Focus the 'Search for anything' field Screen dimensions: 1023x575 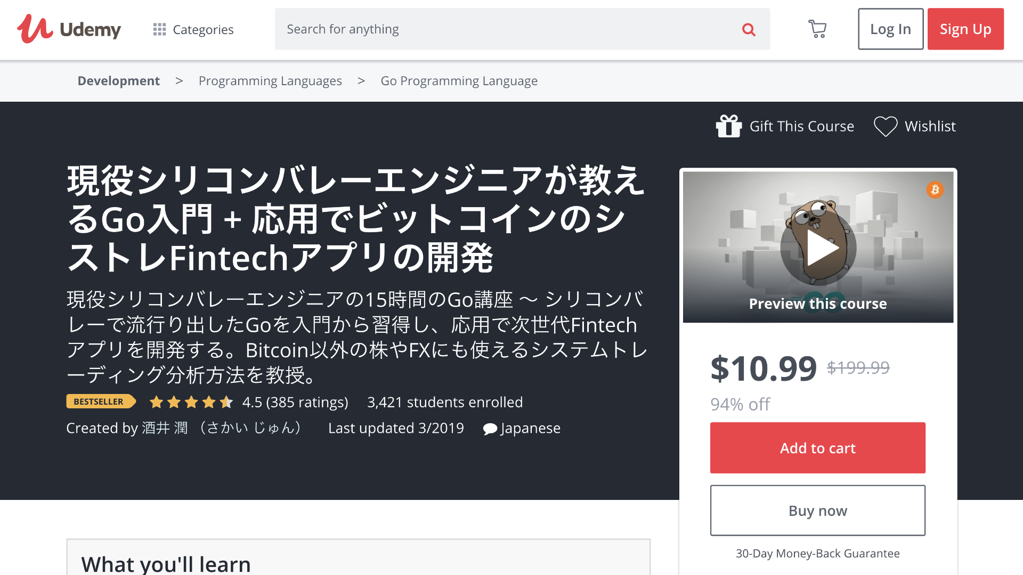coord(506,29)
